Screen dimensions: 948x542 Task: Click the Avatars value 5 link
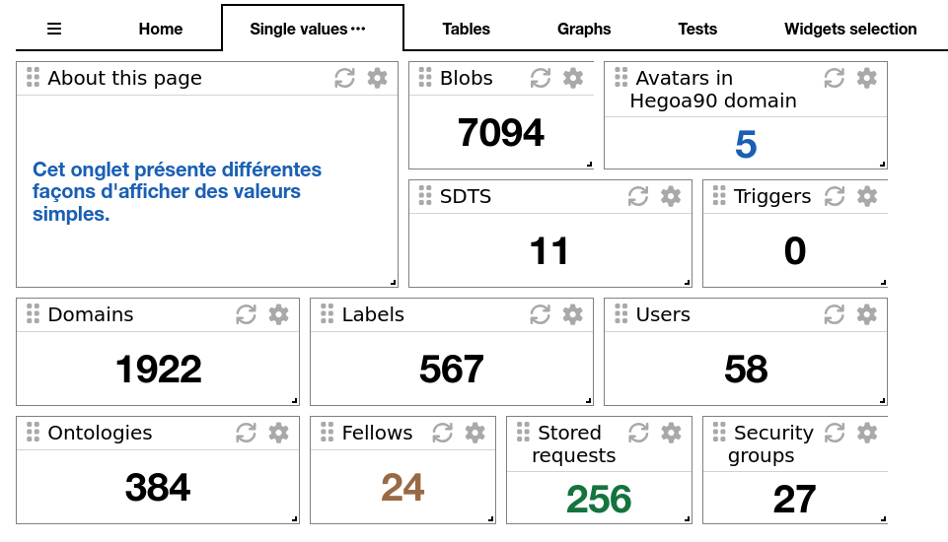[x=746, y=145]
